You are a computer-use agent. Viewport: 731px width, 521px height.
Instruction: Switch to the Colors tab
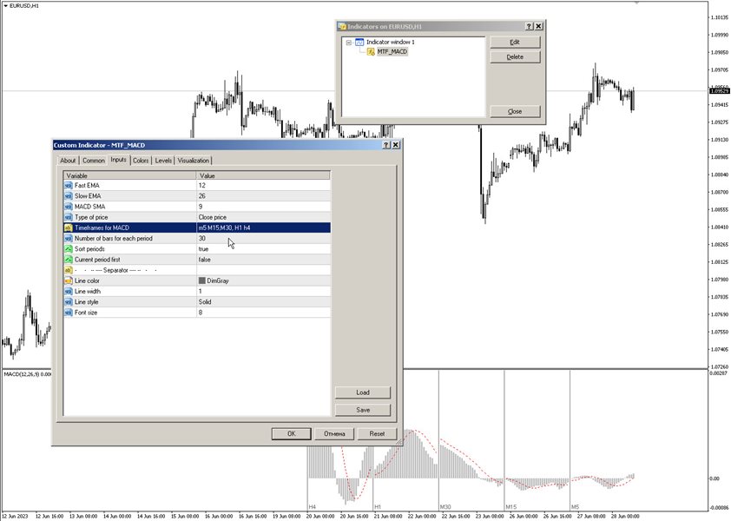[x=141, y=161]
